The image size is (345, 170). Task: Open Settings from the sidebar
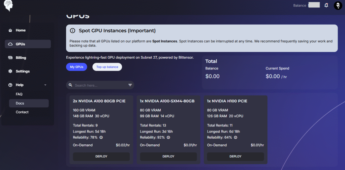pyautogui.click(x=23, y=72)
